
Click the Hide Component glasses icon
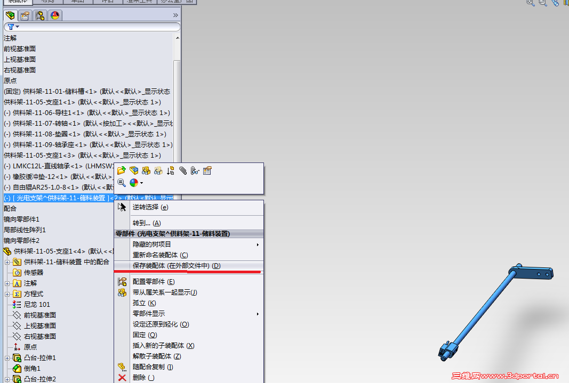point(146,172)
